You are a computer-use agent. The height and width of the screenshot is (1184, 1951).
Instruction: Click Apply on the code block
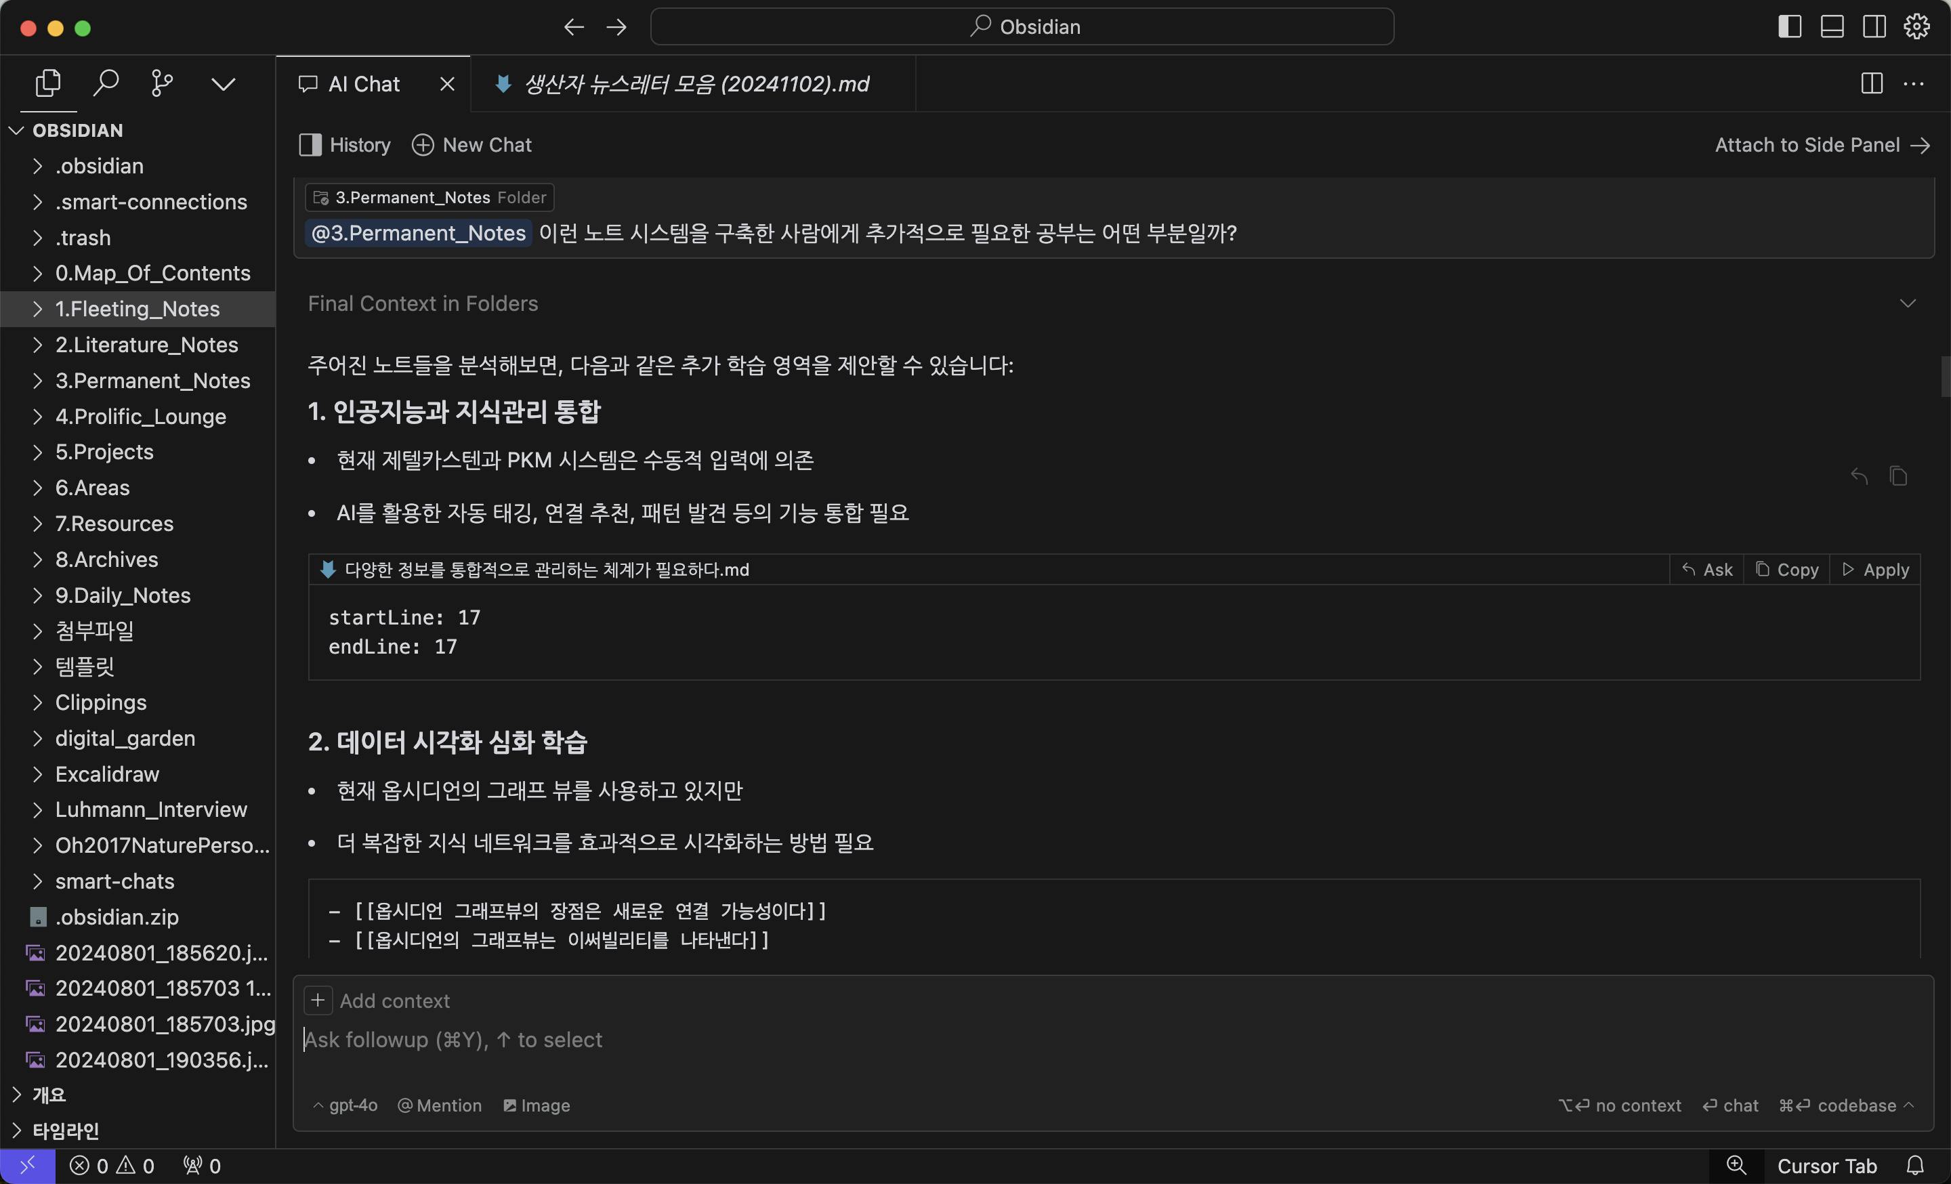point(1875,570)
